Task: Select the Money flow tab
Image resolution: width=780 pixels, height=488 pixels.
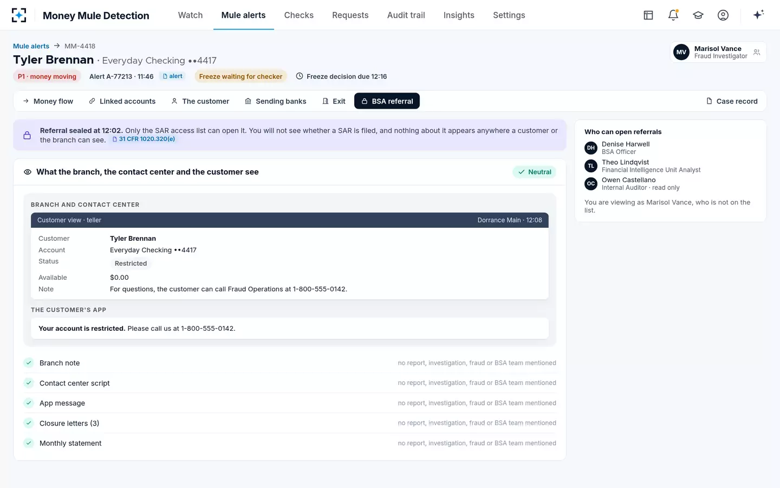Action: click(x=48, y=101)
